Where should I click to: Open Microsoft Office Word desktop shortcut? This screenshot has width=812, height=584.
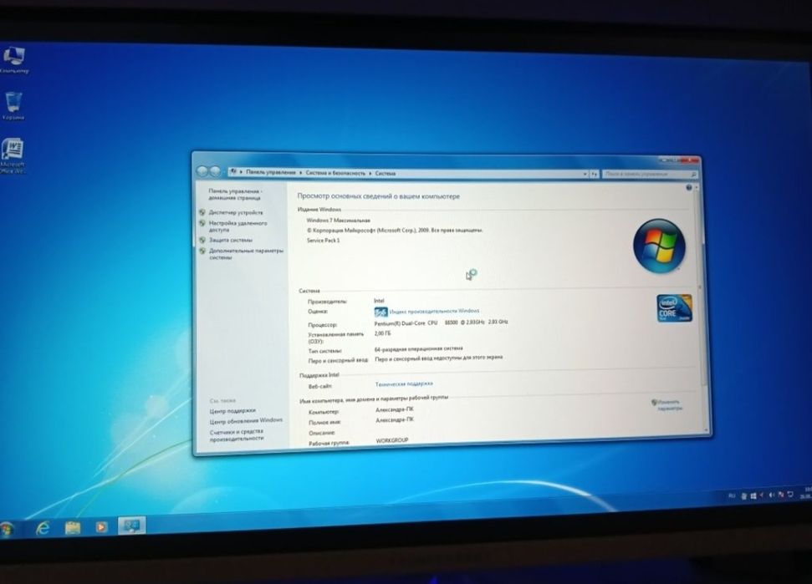click(x=13, y=155)
